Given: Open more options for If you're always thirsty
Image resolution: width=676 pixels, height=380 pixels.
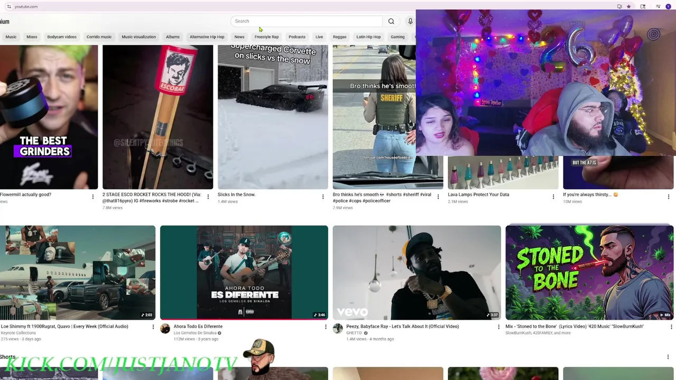Looking at the screenshot, I should point(669,197).
